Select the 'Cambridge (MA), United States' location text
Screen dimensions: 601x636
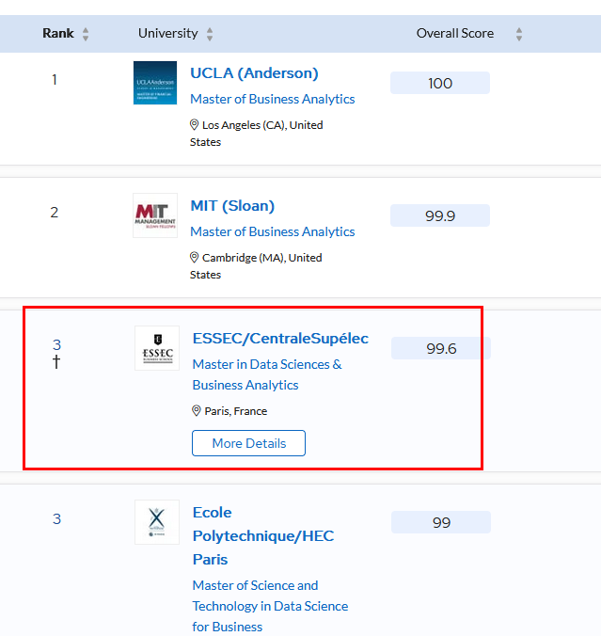(256, 266)
